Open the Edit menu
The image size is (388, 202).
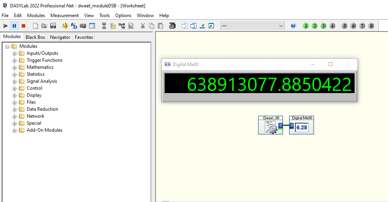(18, 16)
